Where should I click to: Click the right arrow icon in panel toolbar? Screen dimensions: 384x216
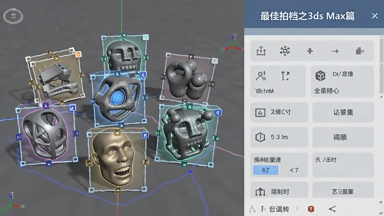335,51
